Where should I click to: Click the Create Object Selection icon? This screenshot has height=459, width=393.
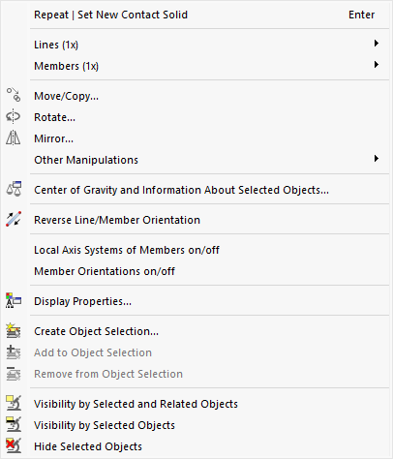click(14, 330)
